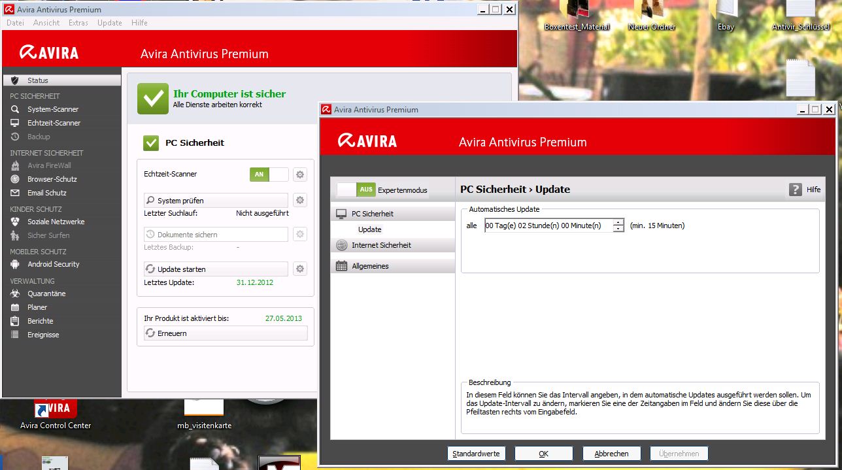Viewport: 842px width, 470px height.
Task: Click the greyed Übernehmen button
Action: coord(679,453)
